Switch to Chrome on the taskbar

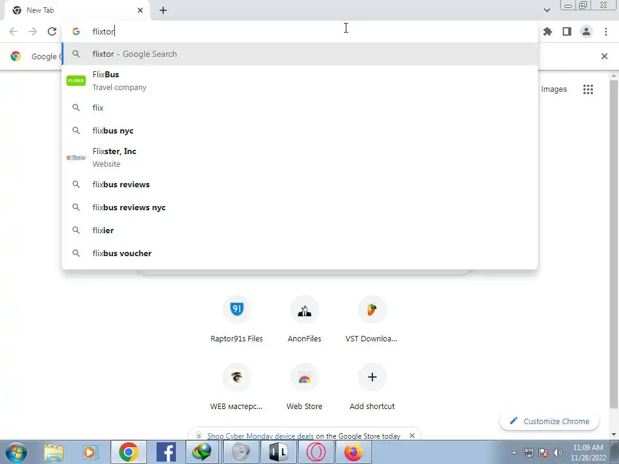point(128,452)
